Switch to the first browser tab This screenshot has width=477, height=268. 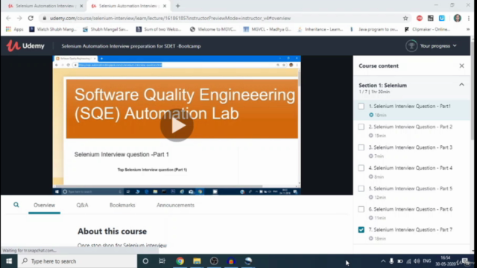pyautogui.click(x=45, y=6)
